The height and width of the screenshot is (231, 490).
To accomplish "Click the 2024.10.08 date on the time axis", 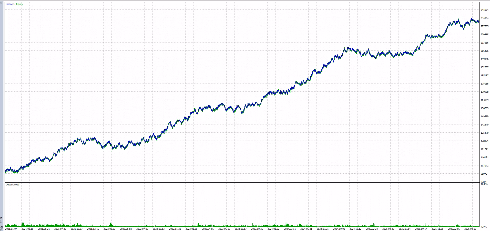I will pyautogui.click(x=339, y=229).
